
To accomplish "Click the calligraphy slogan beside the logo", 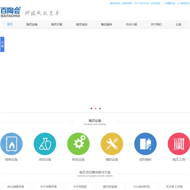I will [42, 13].
